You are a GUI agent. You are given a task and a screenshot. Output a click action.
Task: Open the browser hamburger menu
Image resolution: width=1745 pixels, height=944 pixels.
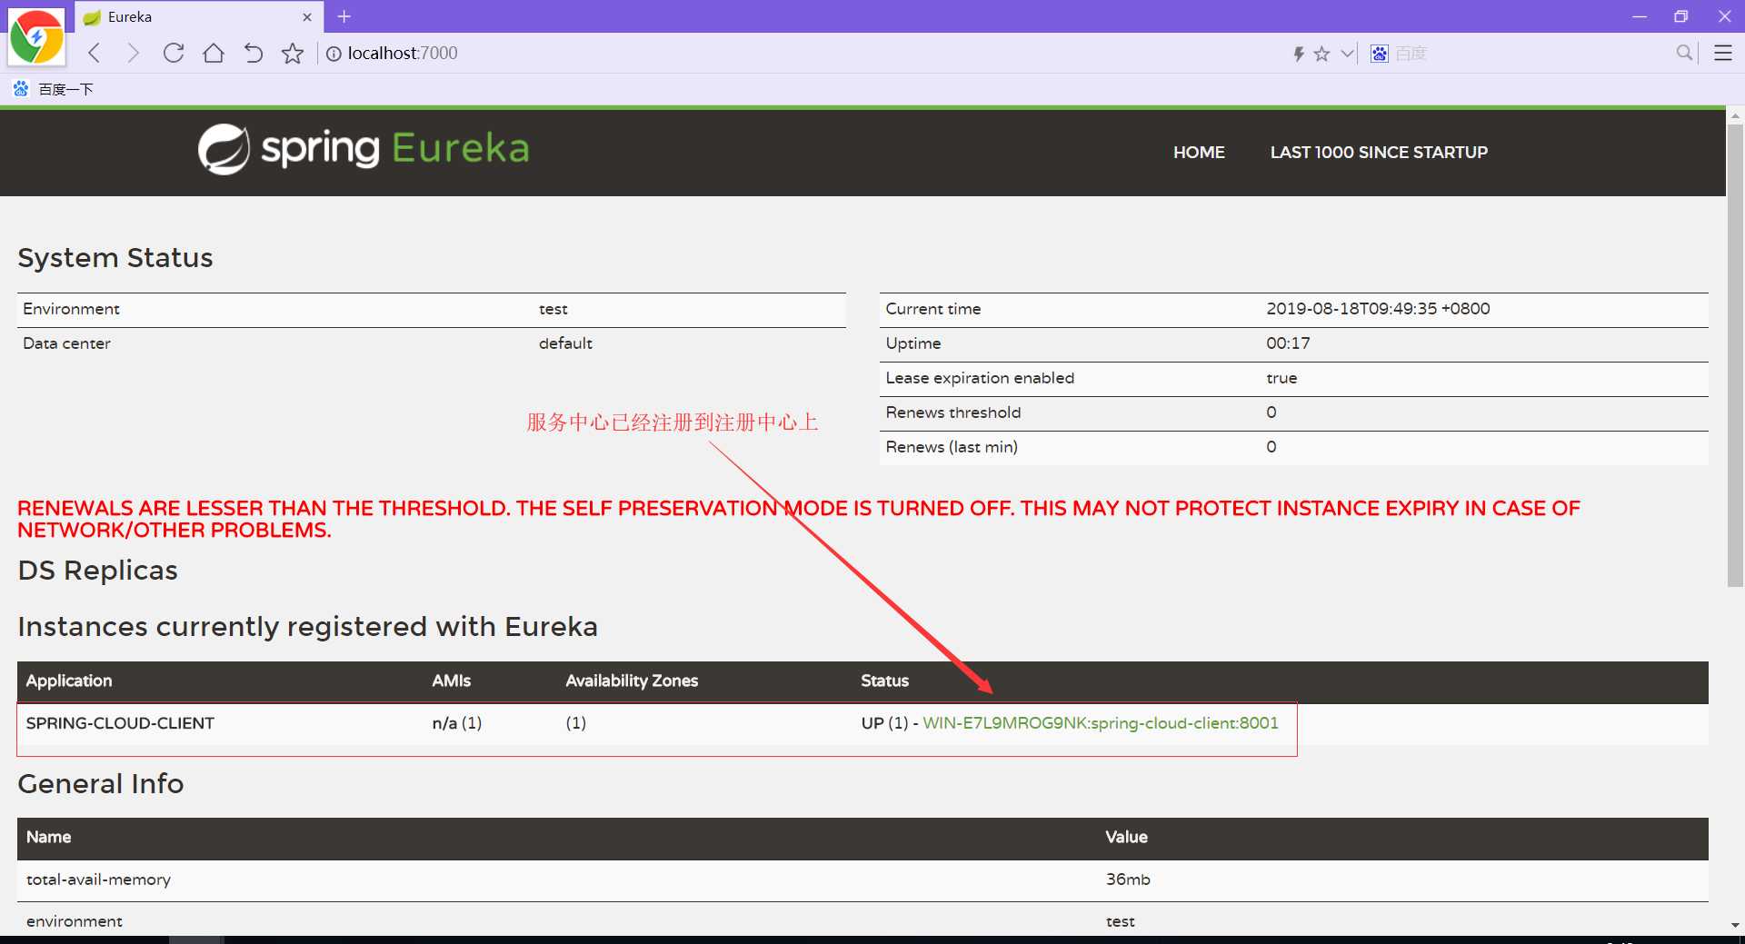tap(1722, 54)
